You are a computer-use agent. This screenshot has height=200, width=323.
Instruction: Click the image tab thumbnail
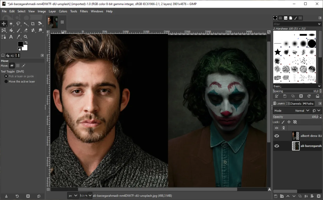(53, 22)
